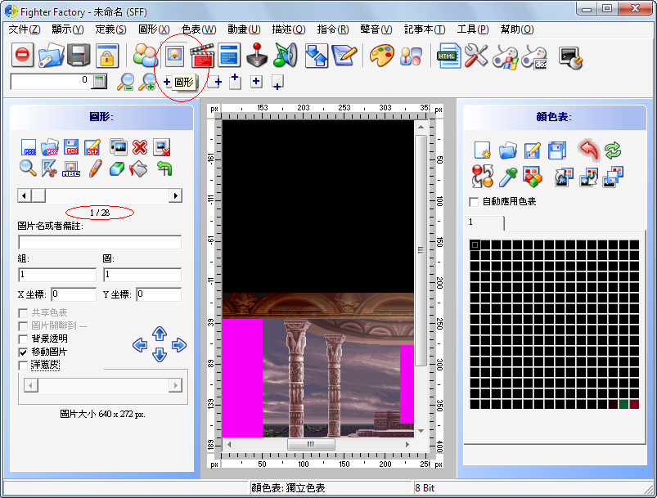Open the 文件(Z) menu
This screenshot has height=498, width=657.
(x=25, y=29)
